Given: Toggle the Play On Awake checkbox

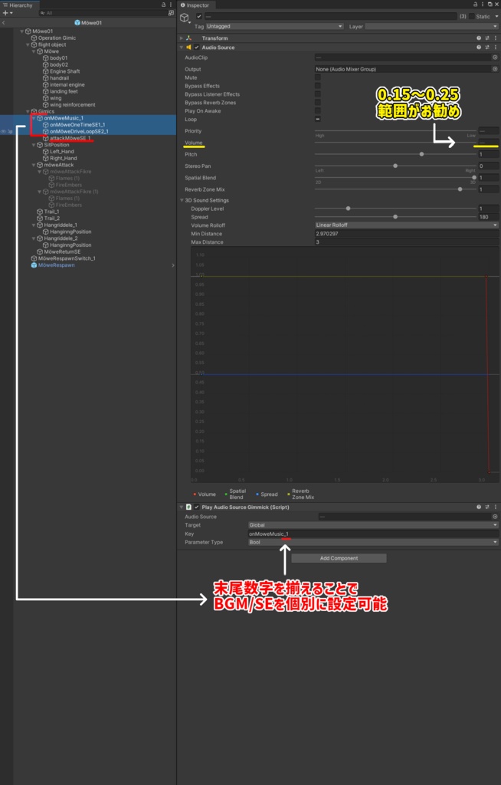Looking at the screenshot, I should [317, 111].
